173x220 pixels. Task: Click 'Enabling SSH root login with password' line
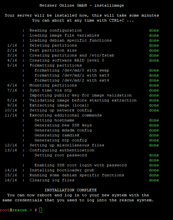pyautogui.click(x=81, y=165)
